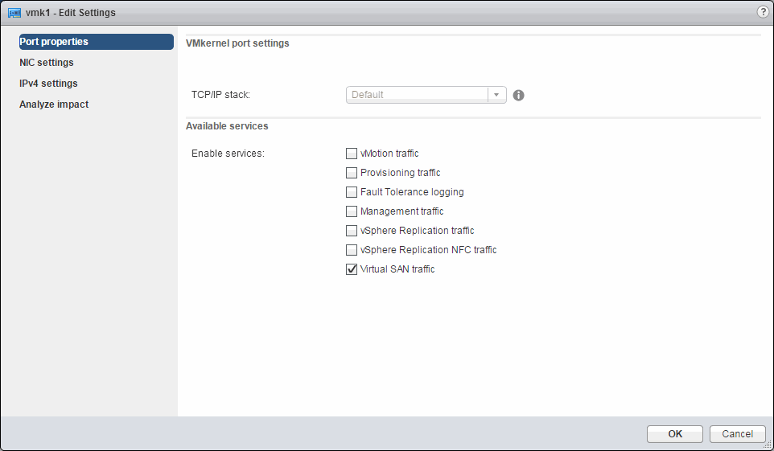Open the TCP/IP stack dropdown arrow
Viewport: 774px width, 451px height.
tap(497, 95)
